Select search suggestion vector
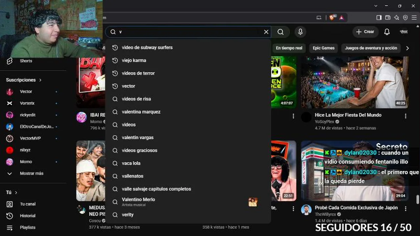This screenshot has width=420, height=236. (x=188, y=86)
